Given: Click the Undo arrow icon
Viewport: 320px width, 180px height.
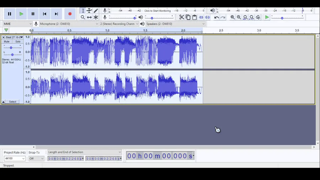Looking at the screenshot, I should [217, 17].
